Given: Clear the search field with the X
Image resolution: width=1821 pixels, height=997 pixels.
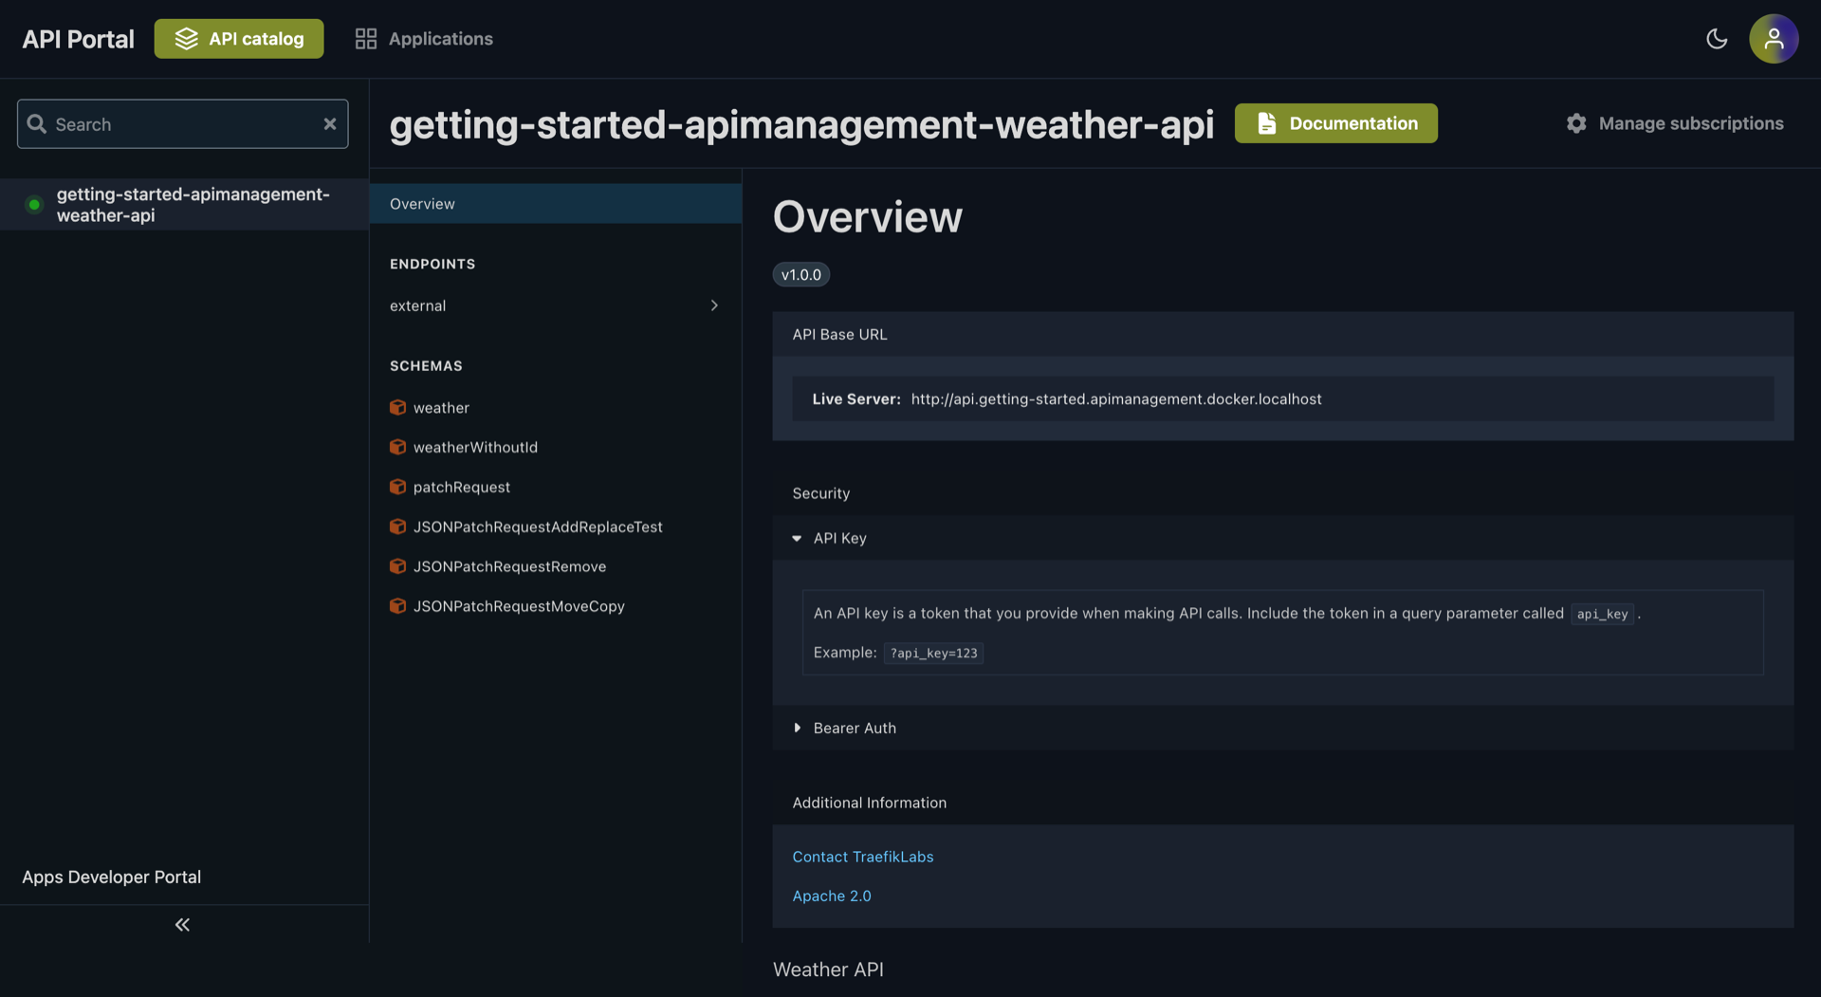Looking at the screenshot, I should coord(330,124).
